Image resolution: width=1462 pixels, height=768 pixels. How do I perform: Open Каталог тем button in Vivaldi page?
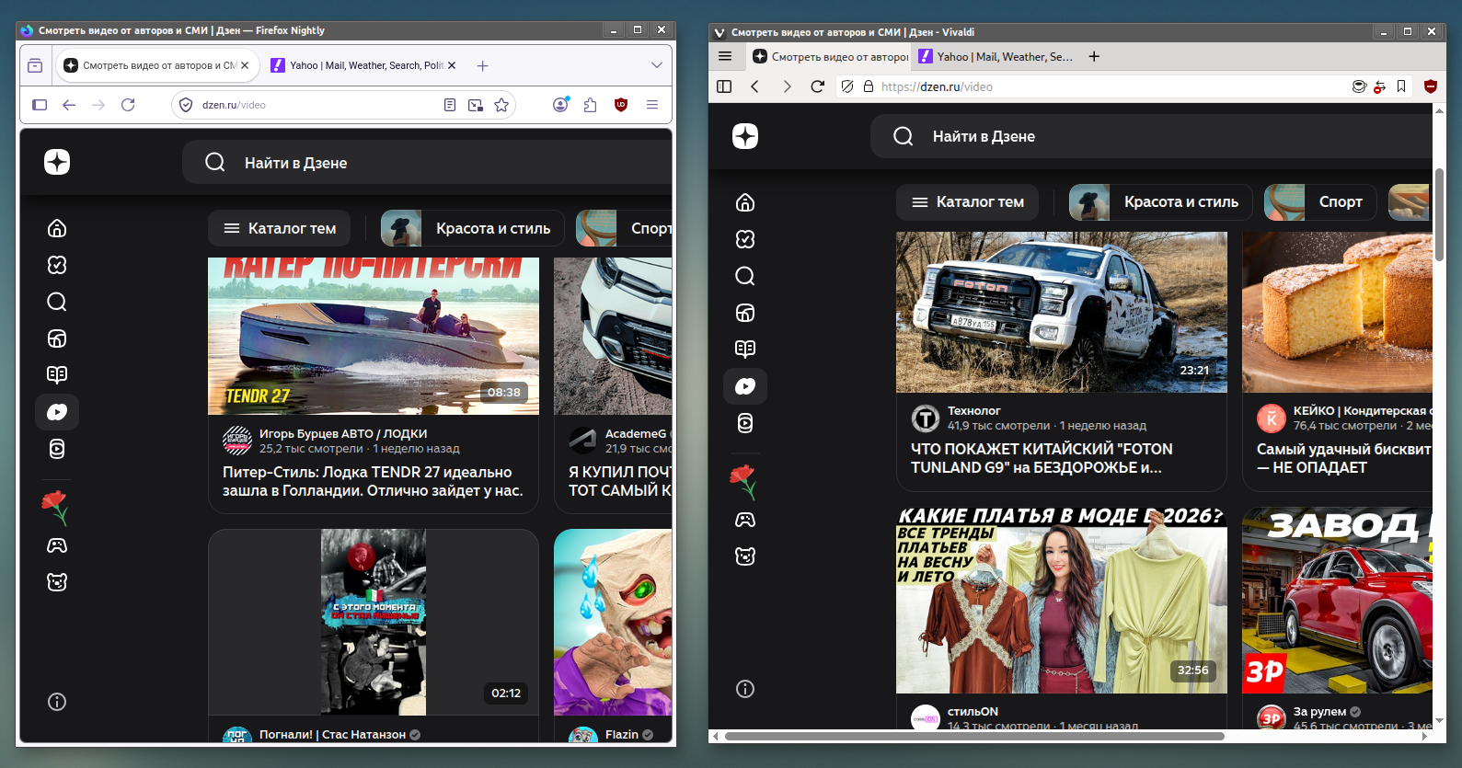tap(967, 201)
